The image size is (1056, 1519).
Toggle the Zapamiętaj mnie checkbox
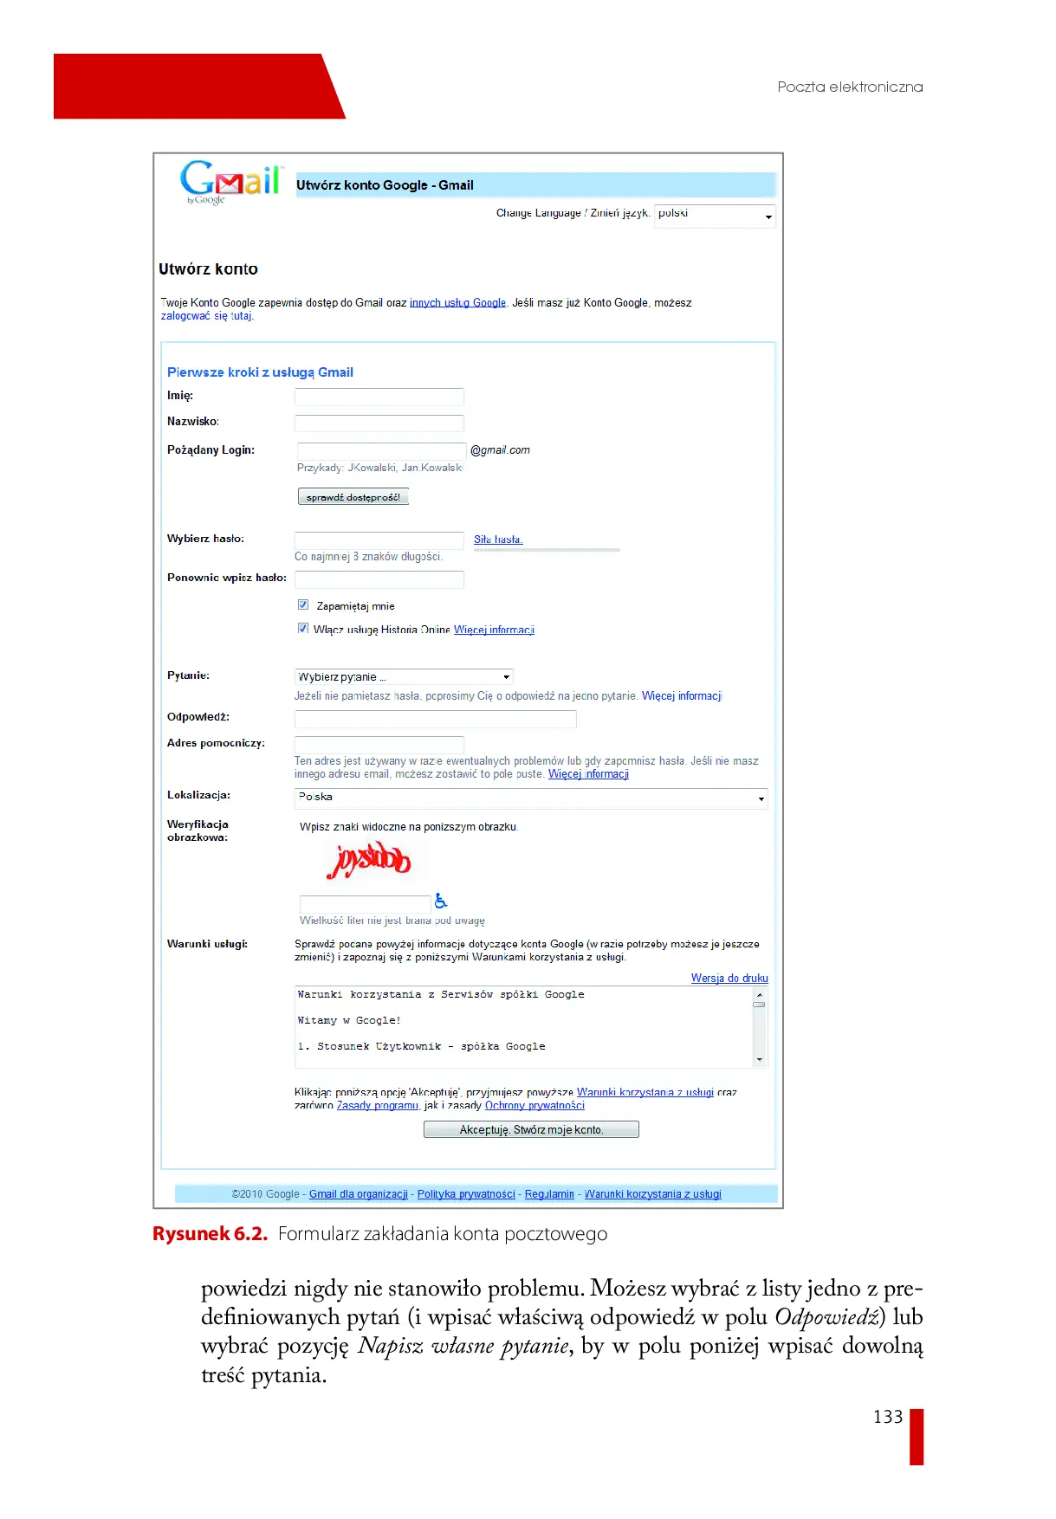click(x=303, y=604)
